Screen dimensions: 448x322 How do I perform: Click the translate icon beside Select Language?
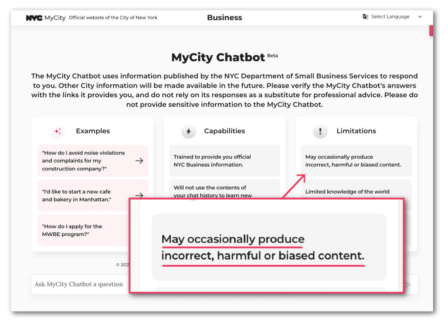coord(365,17)
